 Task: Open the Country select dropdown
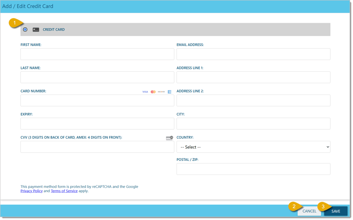point(253,147)
